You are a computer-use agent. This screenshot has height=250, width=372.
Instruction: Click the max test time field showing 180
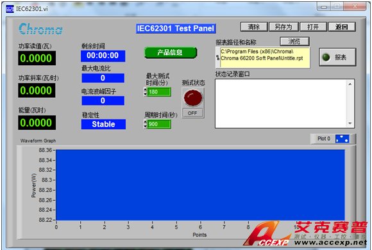pyautogui.click(x=158, y=92)
